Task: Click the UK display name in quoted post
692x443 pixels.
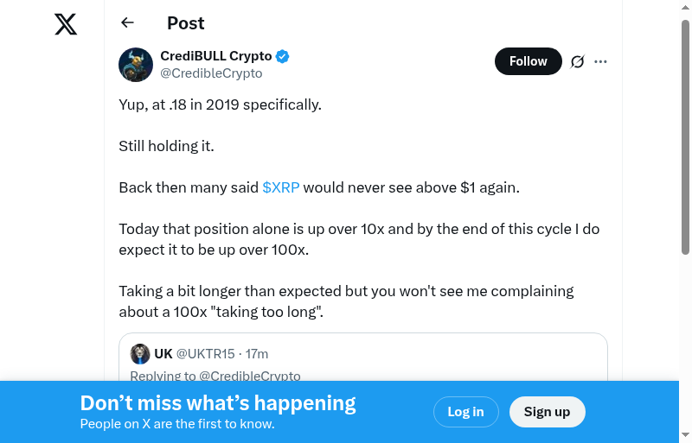Action: [163, 354]
